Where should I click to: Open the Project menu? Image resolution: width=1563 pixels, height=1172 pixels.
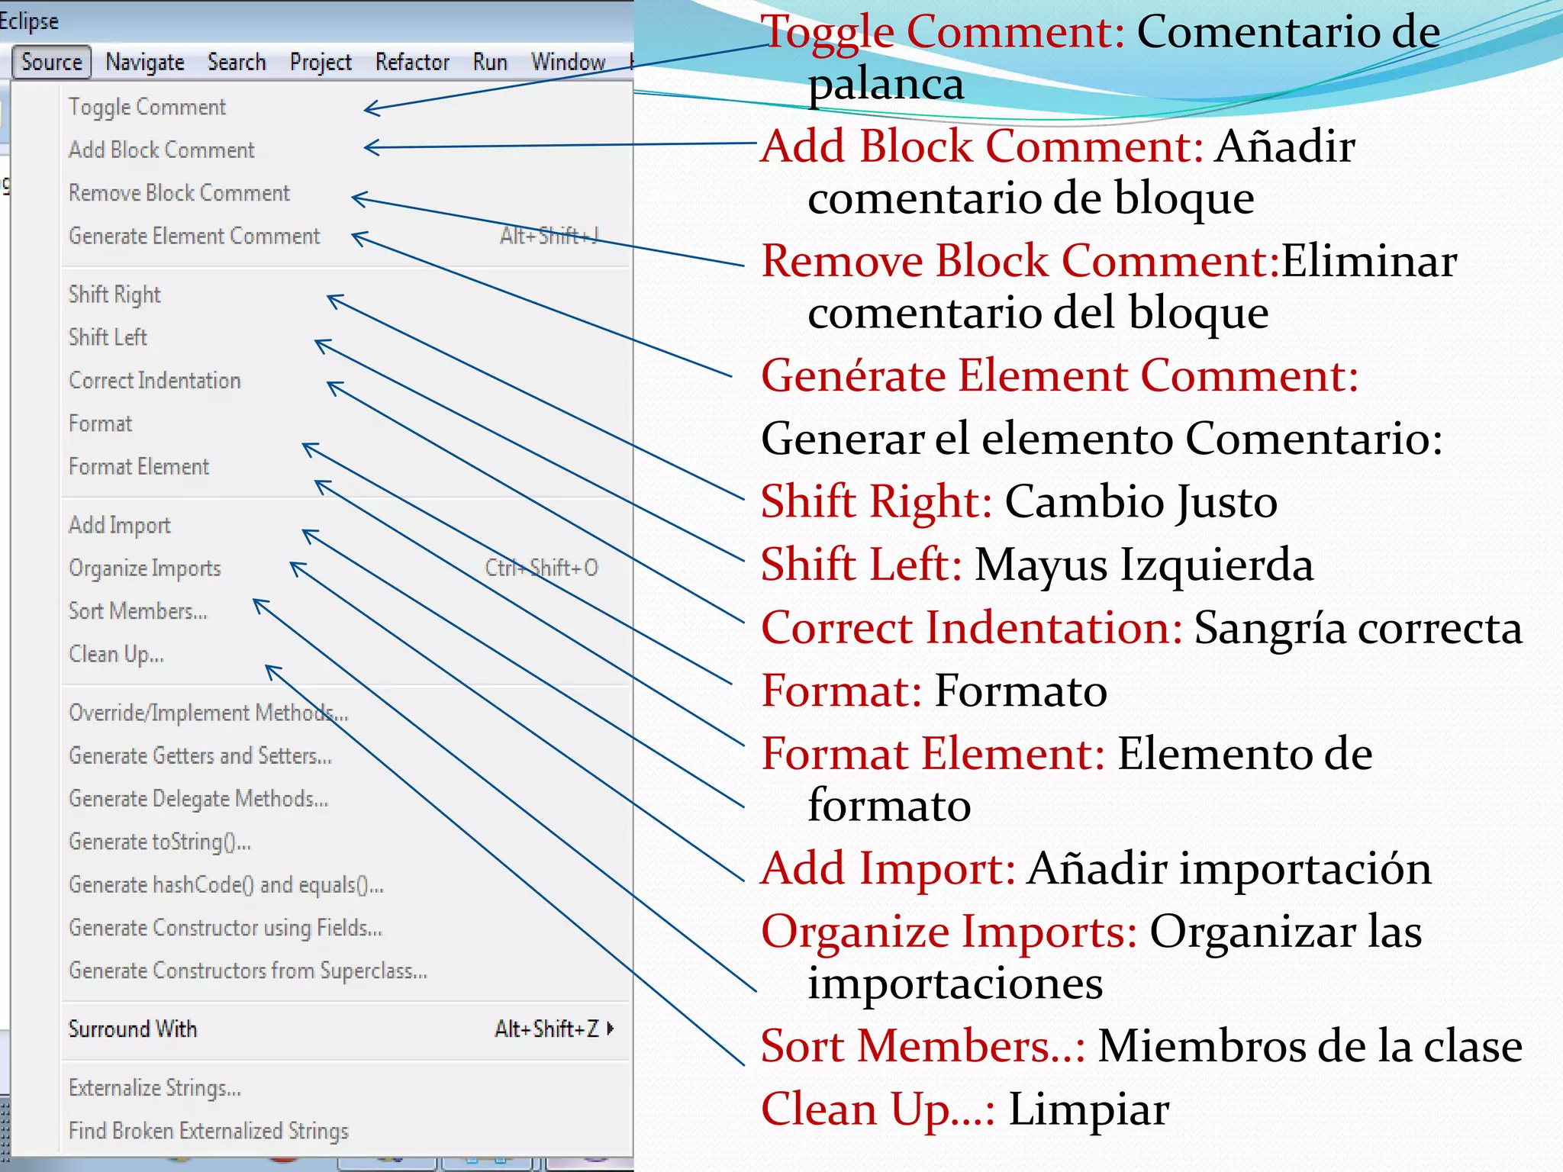coord(321,62)
